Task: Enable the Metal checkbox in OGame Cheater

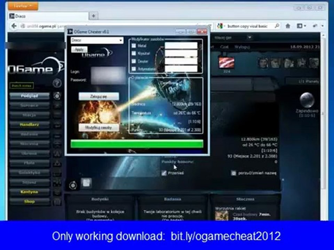Action: click(134, 46)
